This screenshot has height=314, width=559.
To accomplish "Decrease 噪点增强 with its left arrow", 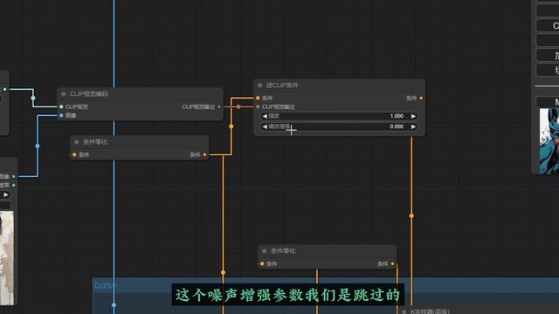I will click(265, 126).
